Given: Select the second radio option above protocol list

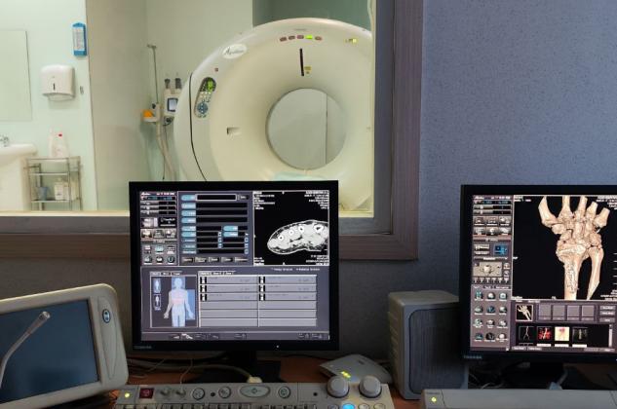Looking at the screenshot, I should tap(297, 269).
